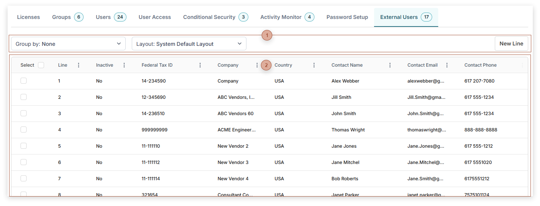Check the box for Jane Mitchel row
This screenshot has height=206, width=540.
24,162
